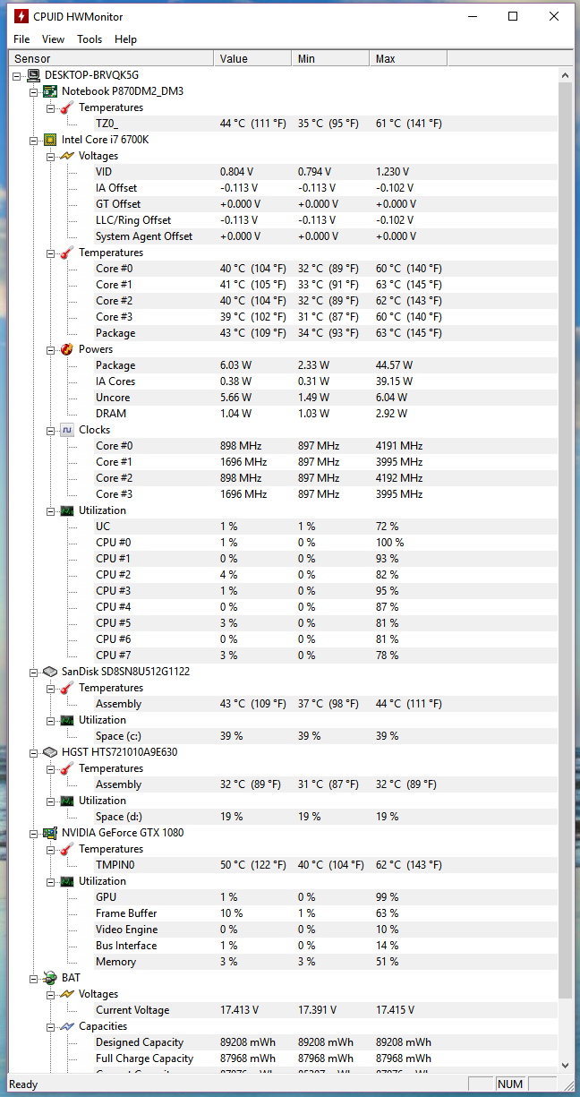
Task: Click the scrollbar down arrow
Action: [565, 1065]
